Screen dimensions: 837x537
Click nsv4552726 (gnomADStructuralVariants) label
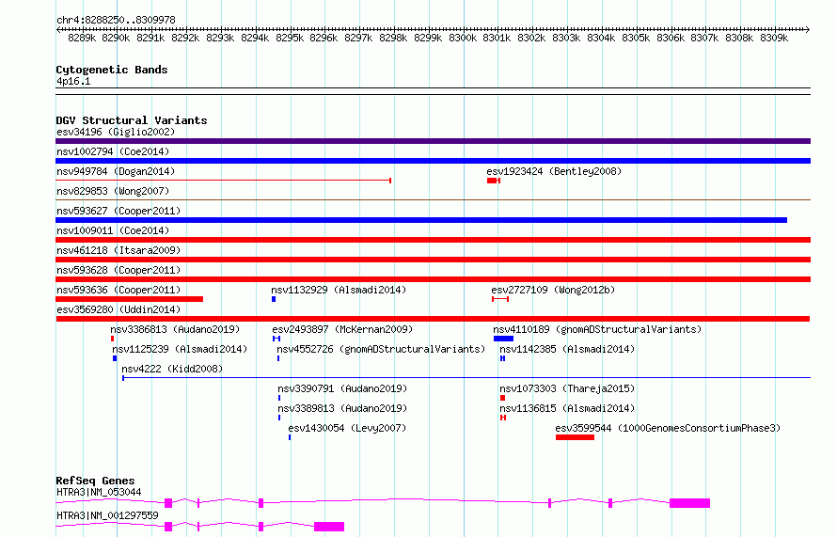pyautogui.click(x=381, y=349)
